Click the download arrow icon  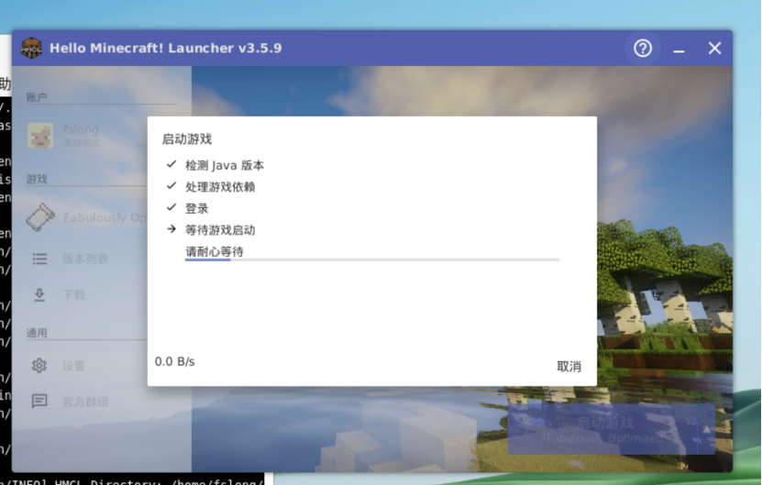coord(39,294)
